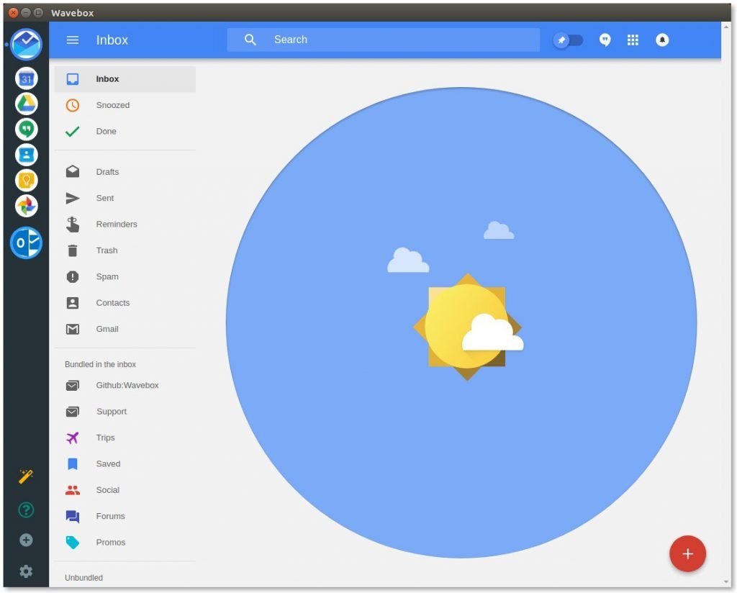Open Wavebox settings gear icon
This screenshot has height=593, width=737.
(26, 571)
